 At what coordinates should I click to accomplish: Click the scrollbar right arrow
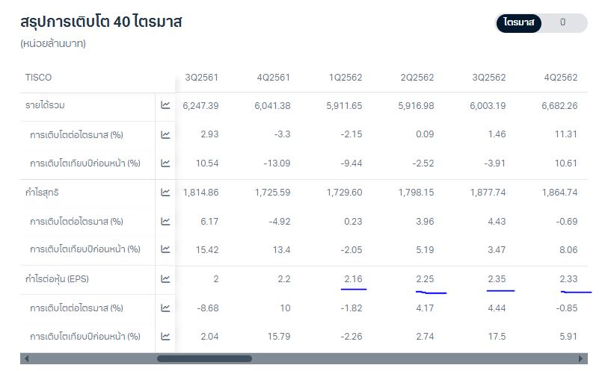tap(580, 358)
